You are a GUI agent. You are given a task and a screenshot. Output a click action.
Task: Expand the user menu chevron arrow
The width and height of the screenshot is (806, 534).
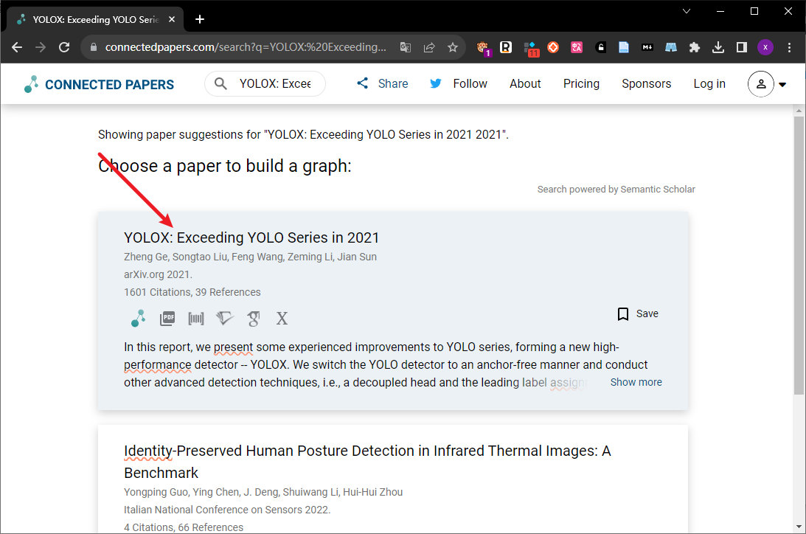click(x=782, y=83)
